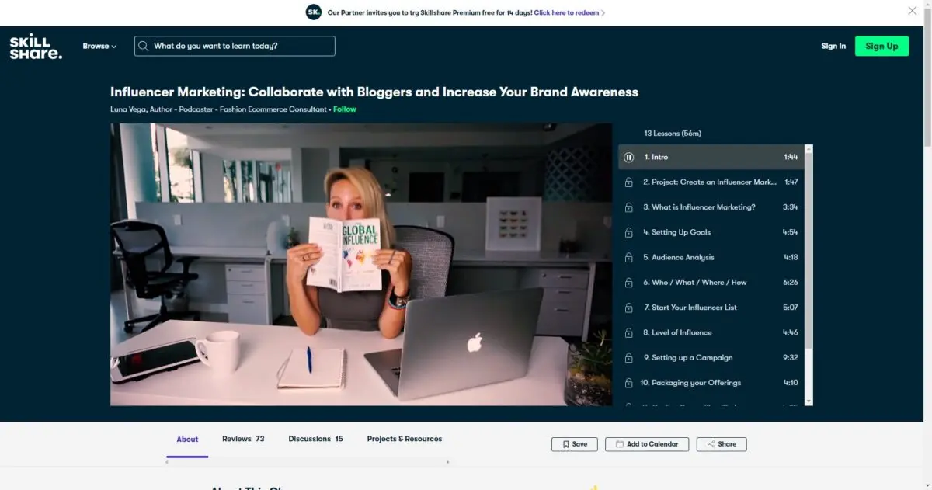Pause the Intro lesson using its icon
This screenshot has height=490, width=932.
[629, 158]
